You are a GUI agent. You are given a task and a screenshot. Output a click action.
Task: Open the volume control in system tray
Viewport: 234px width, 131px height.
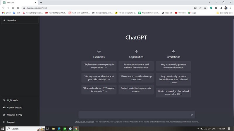tap(209, 129)
